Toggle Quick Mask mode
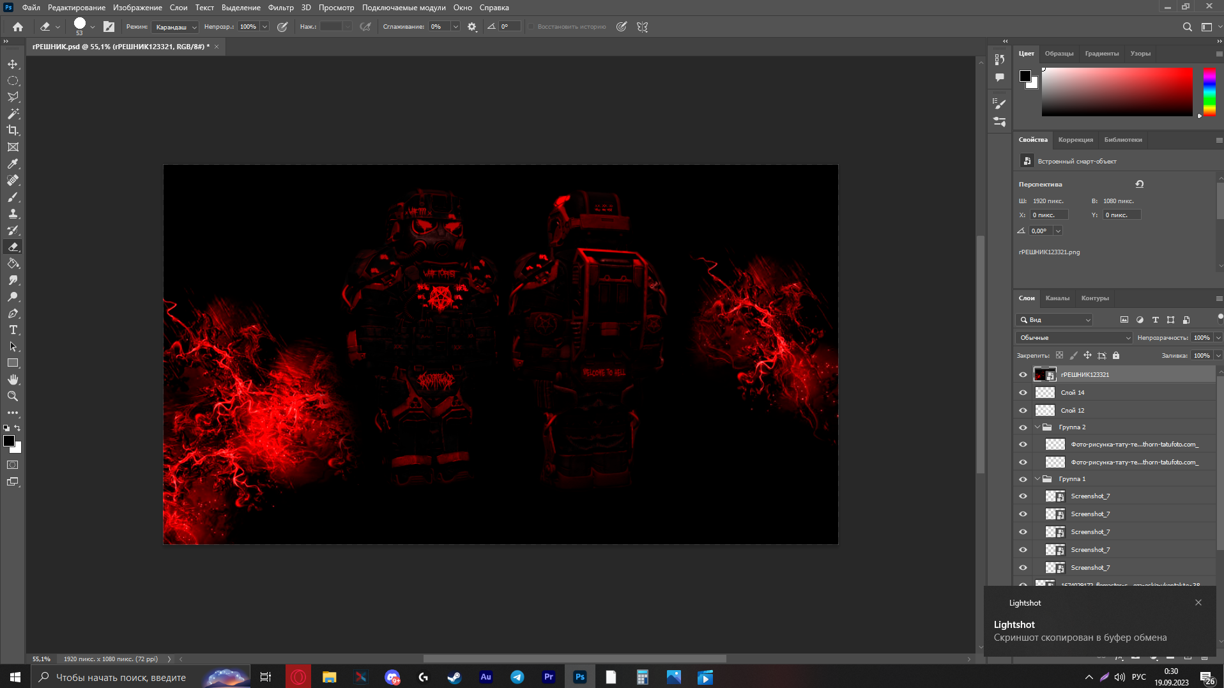This screenshot has height=688, width=1224. 13,465
